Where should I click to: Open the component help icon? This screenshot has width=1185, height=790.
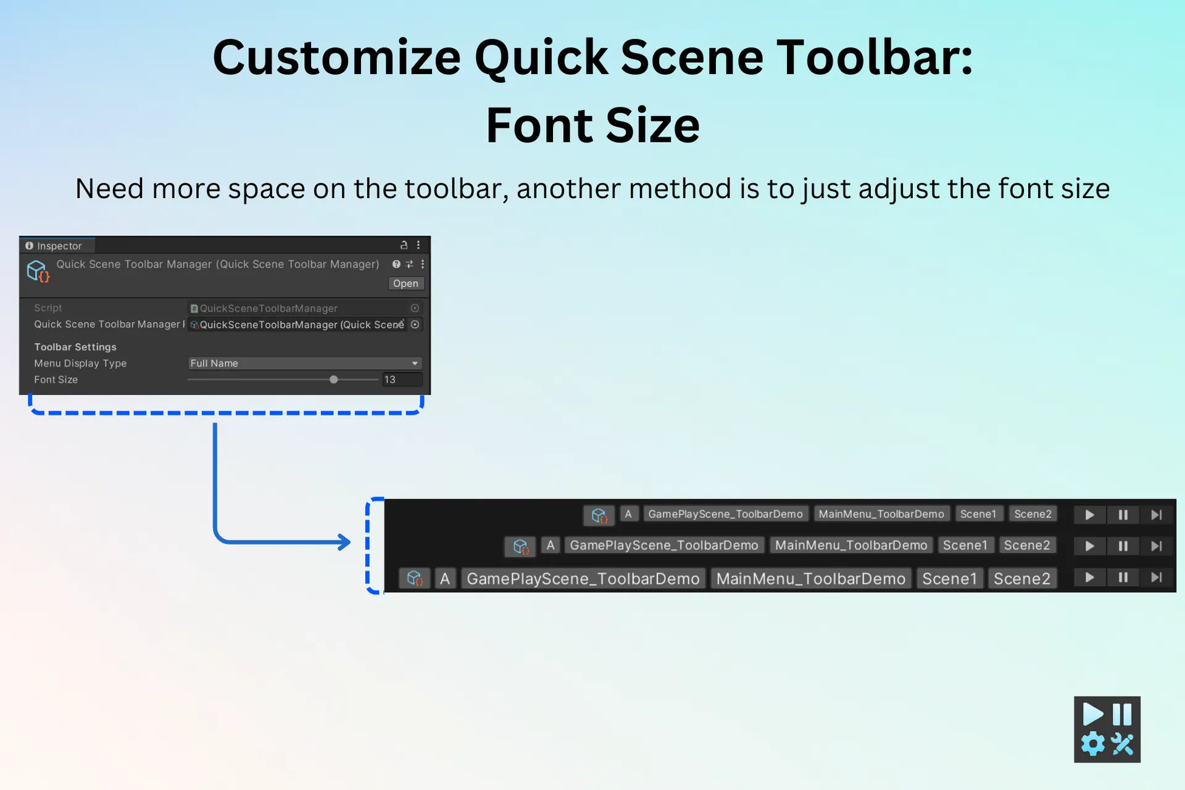pos(396,264)
